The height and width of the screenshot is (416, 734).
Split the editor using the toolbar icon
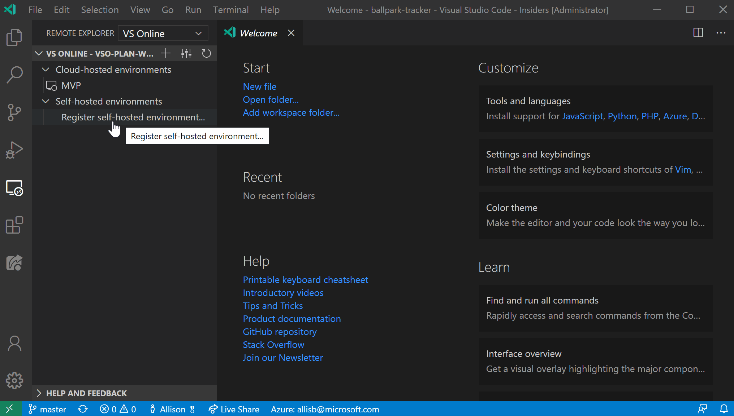pyautogui.click(x=698, y=33)
